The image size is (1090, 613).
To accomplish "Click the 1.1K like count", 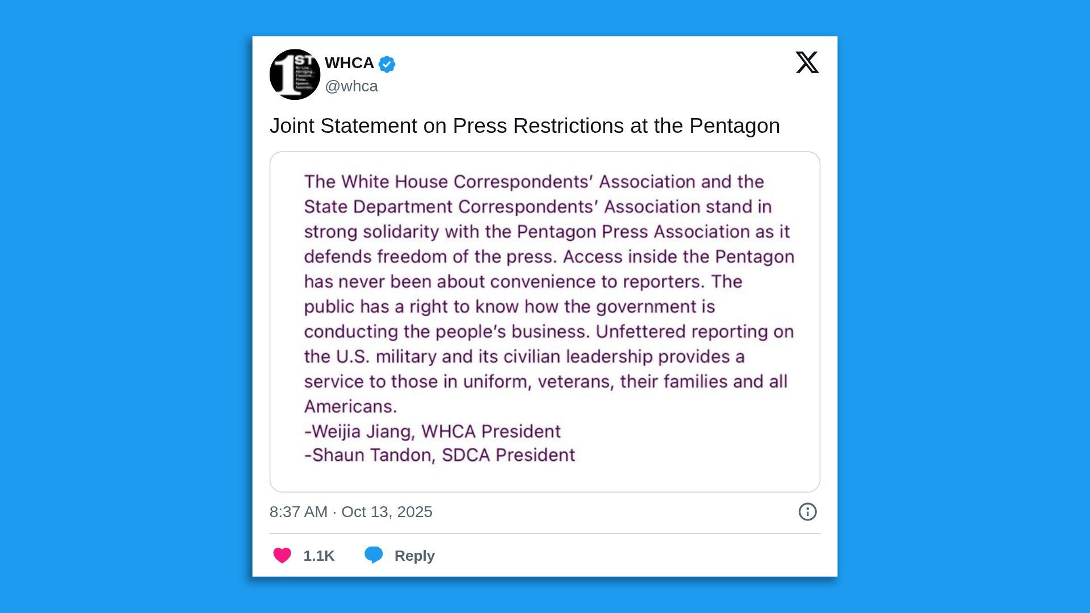I will coord(318,556).
